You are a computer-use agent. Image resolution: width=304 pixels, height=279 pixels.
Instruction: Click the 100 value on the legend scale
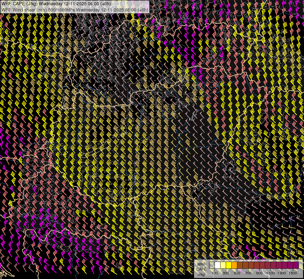(x=215, y=273)
